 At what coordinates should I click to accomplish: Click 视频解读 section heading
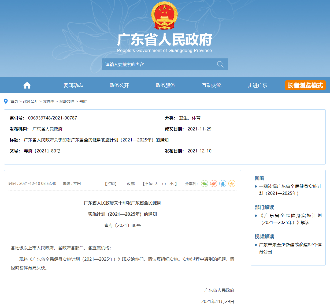point(264,237)
